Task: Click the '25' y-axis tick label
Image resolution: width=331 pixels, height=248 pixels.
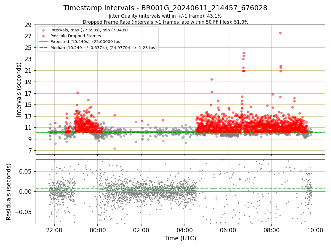Action: [28, 48]
